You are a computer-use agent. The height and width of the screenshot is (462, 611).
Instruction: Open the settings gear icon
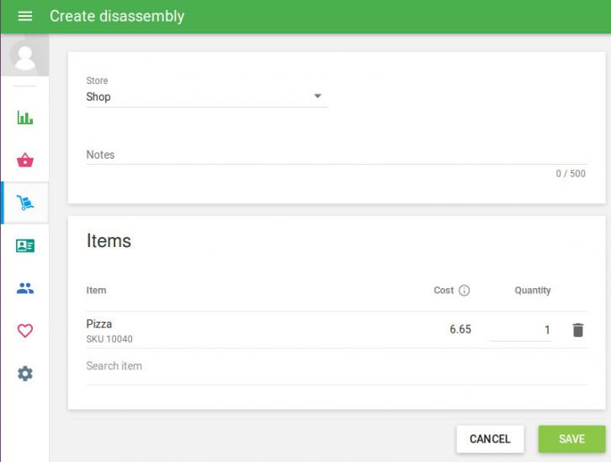25,374
